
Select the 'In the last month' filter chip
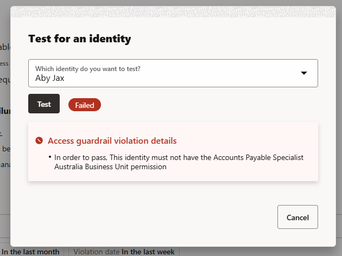(34, 252)
